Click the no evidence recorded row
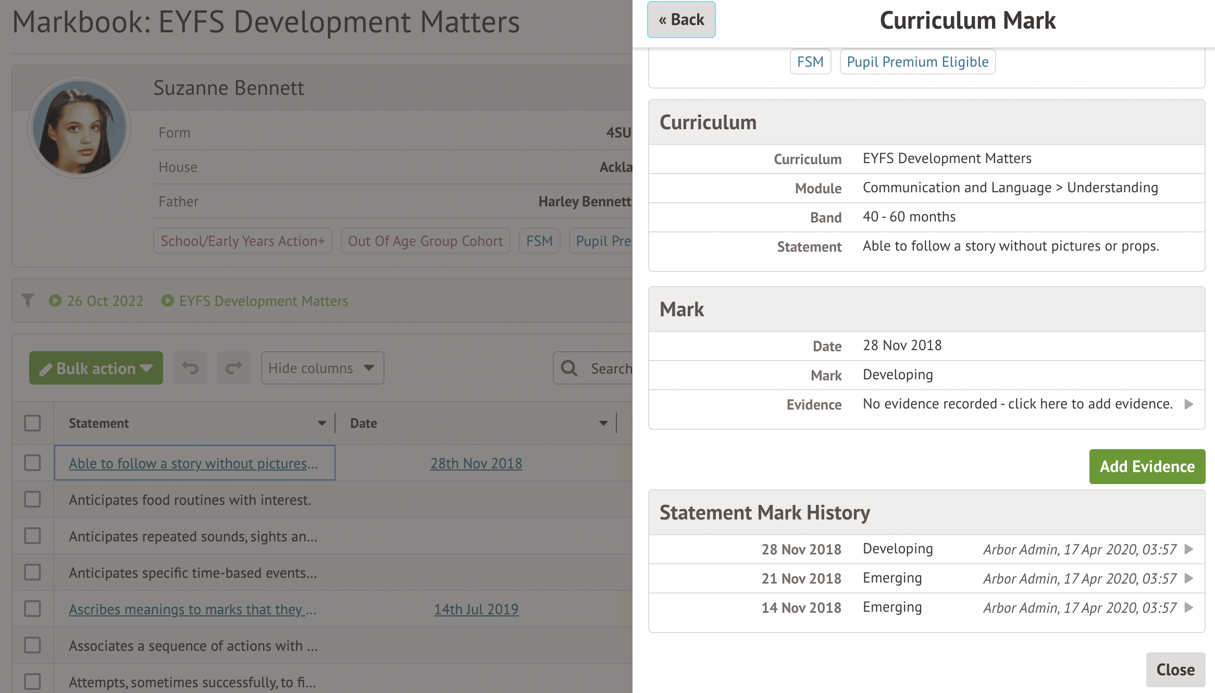This screenshot has height=693, width=1215. [x=1017, y=404]
